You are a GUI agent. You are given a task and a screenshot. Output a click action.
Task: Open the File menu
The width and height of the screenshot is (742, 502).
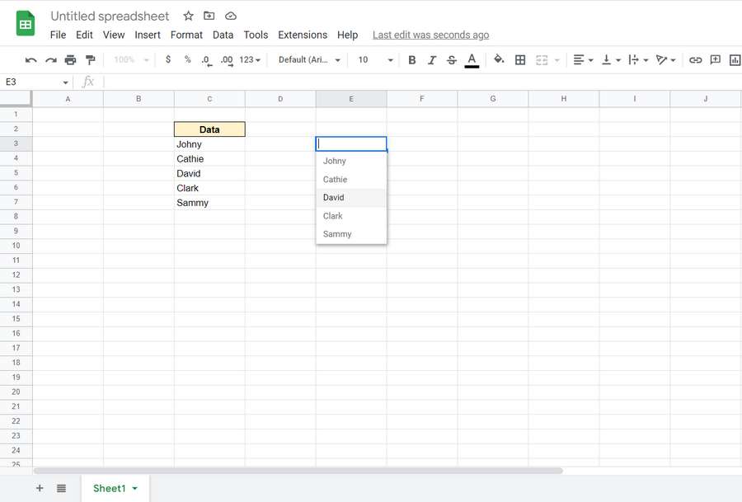59,35
